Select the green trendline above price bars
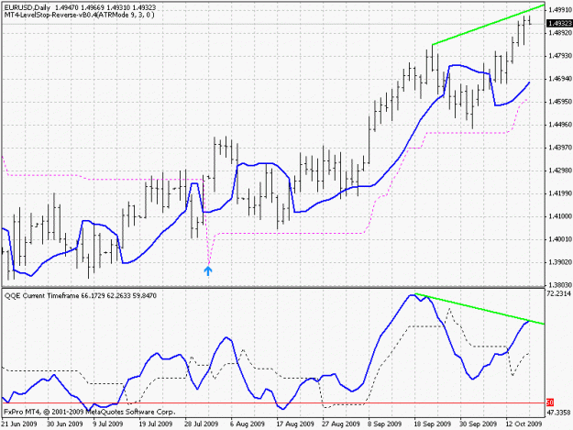 click(489, 25)
